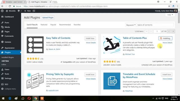180x101 pixels.
Task: Switch to the Search Results tab
Action: coord(32,25)
